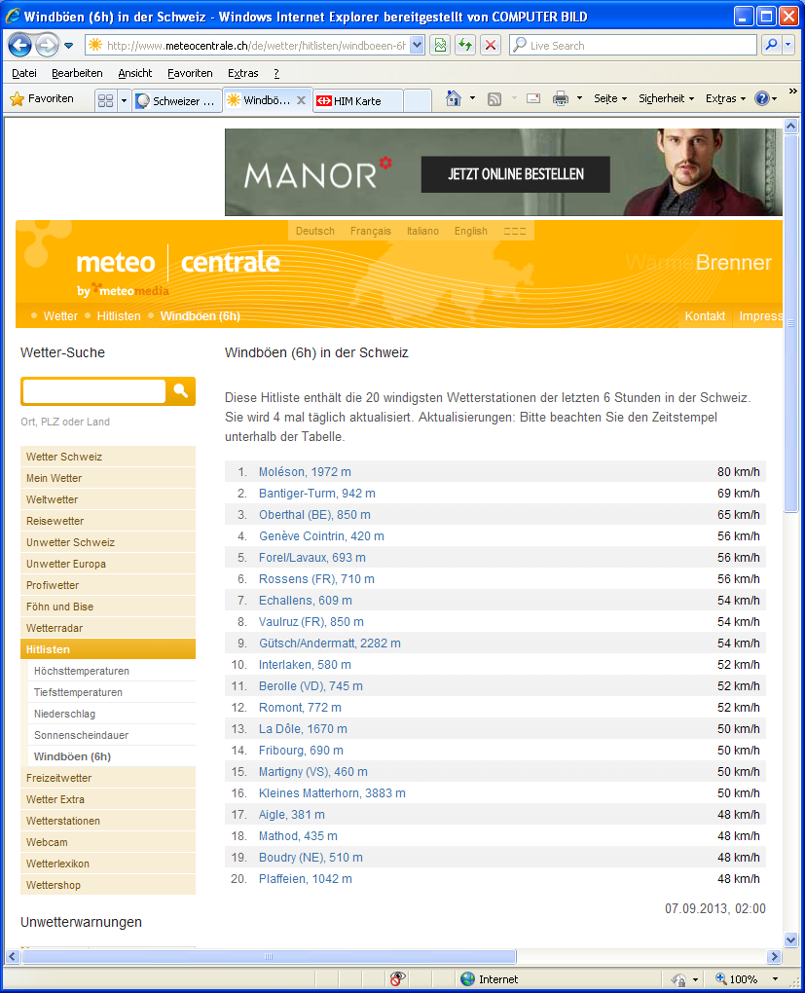This screenshot has width=805, height=993.
Task: Open the Datei menu
Action: coord(24,73)
